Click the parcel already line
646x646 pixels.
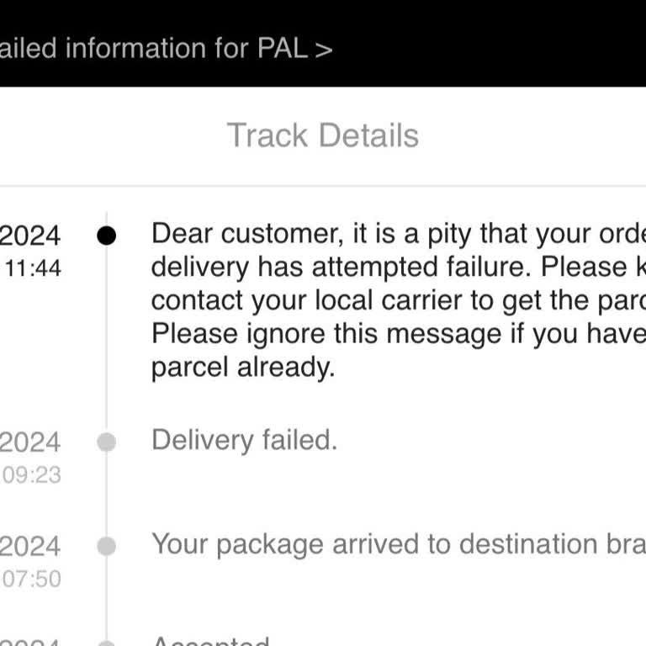[243, 368]
